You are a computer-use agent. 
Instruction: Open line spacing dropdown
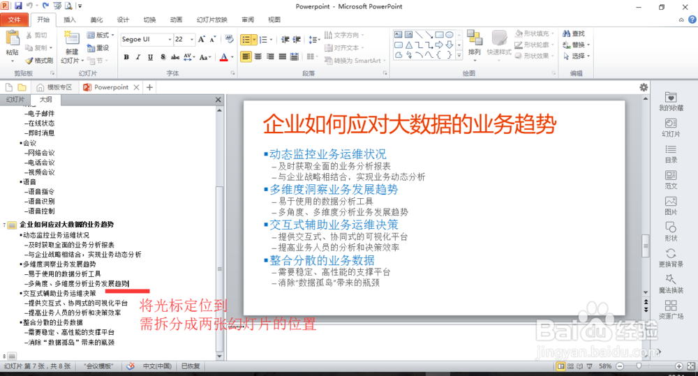click(314, 40)
